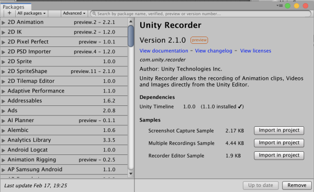
Task: Expand the 2D SpriteShape arrow
Action: [3, 71]
